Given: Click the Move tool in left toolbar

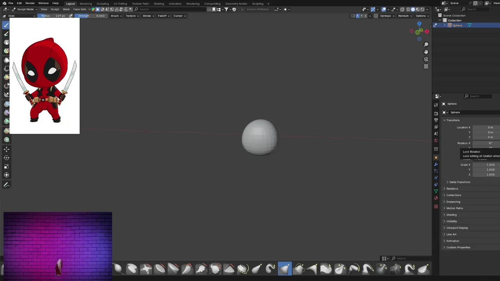Looking at the screenshot, I should click(x=7, y=149).
